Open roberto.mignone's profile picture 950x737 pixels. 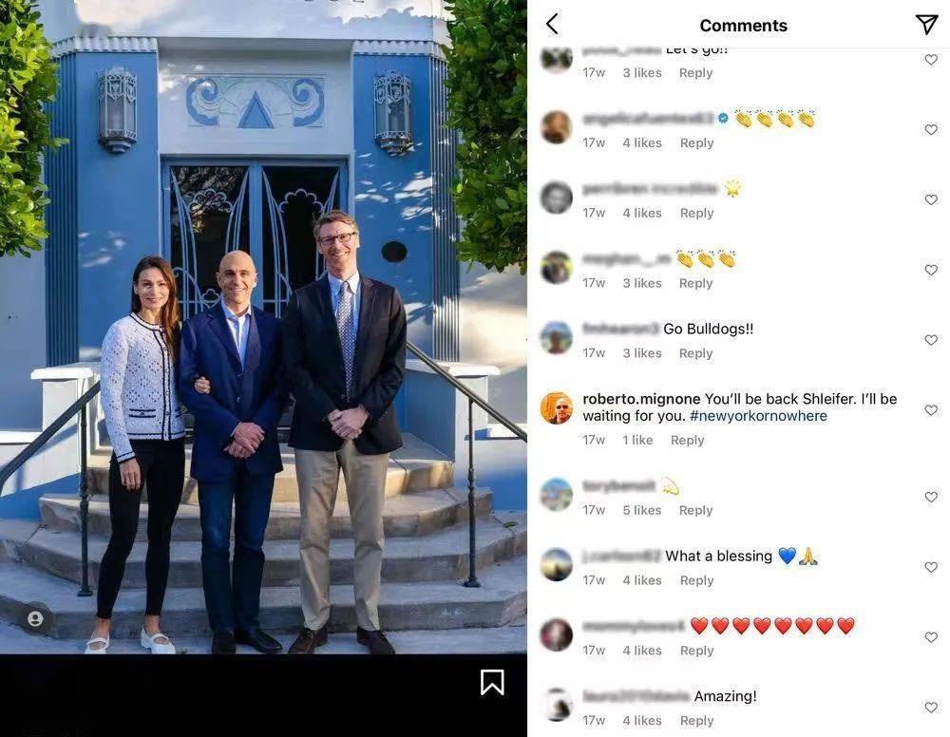click(x=556, y=407)
